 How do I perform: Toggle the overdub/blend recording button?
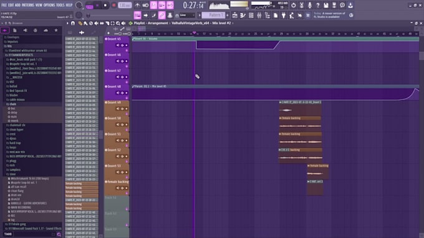point(161,5)
